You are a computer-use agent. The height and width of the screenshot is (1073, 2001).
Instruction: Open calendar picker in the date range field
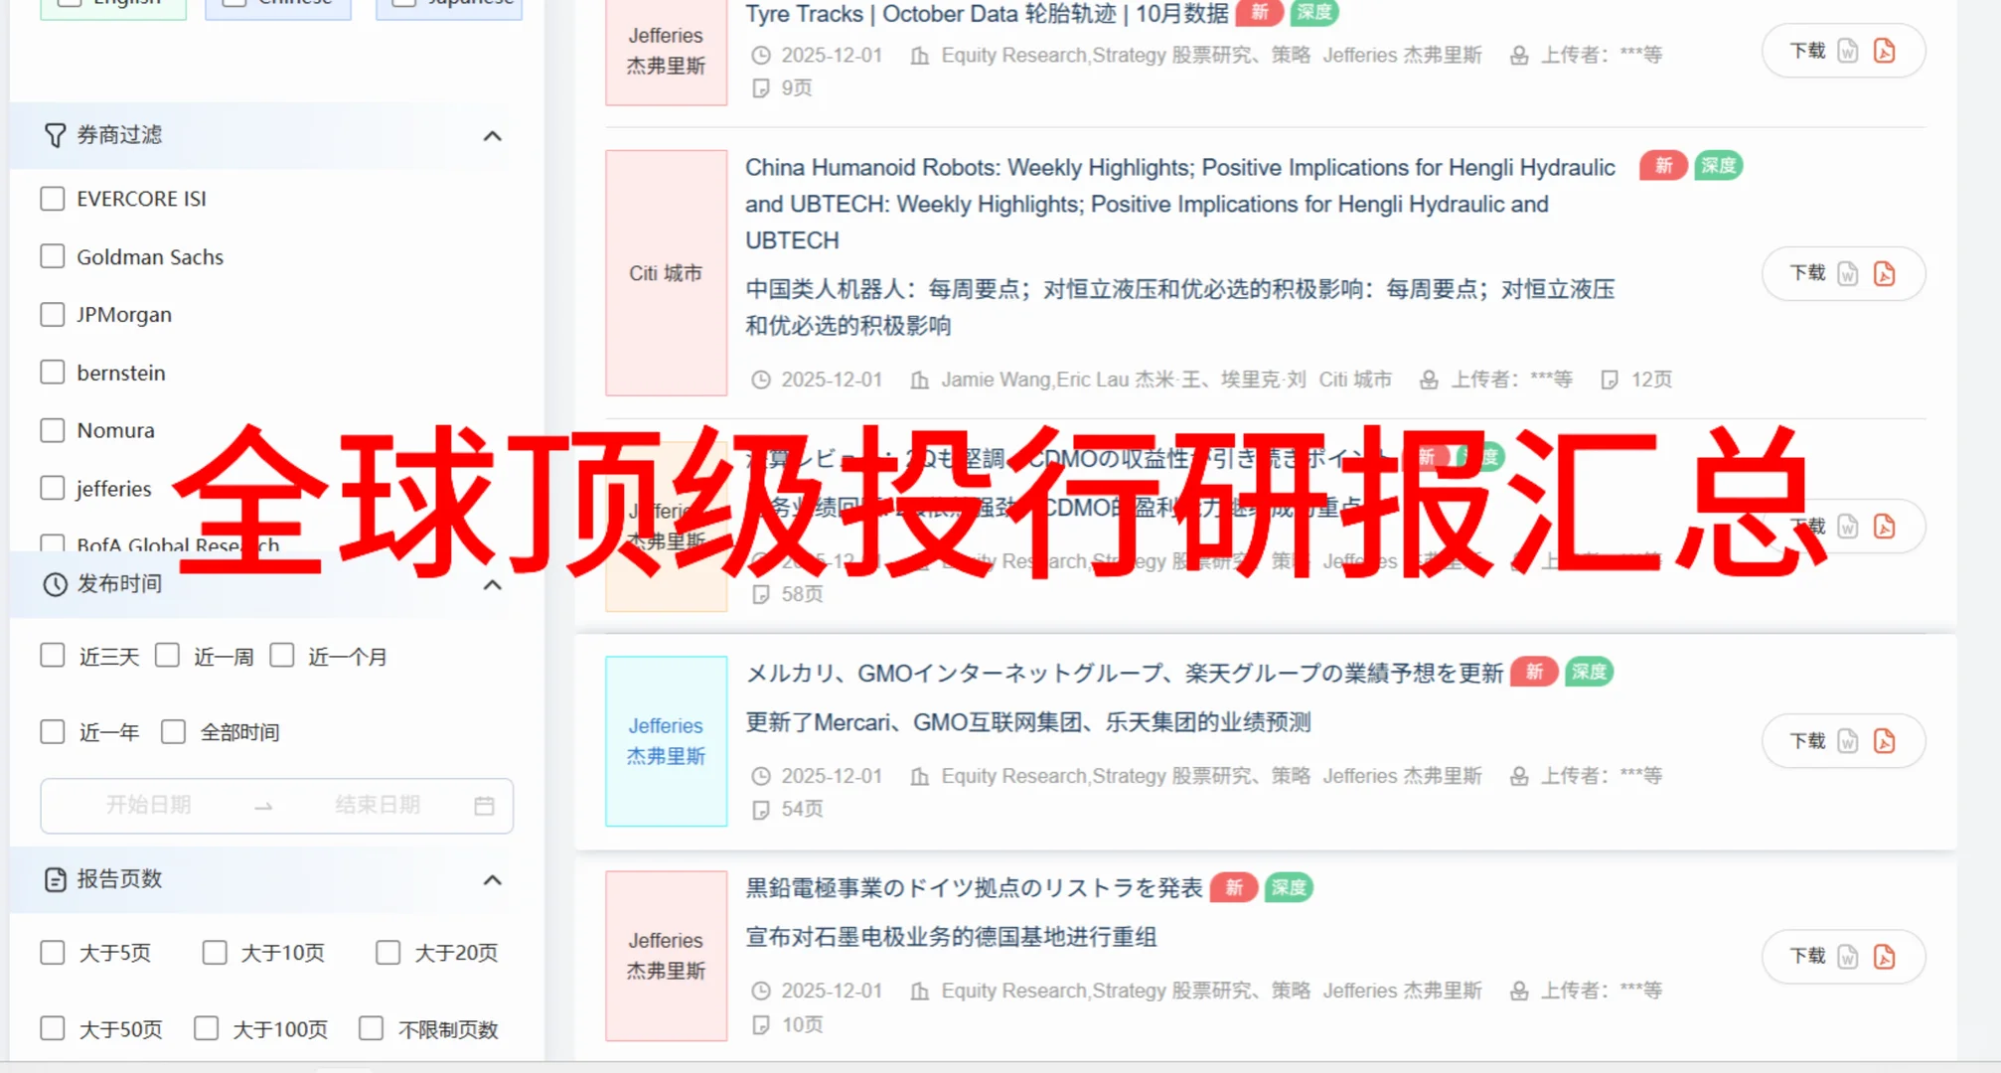pyautogui.click(x=484, y=806)
